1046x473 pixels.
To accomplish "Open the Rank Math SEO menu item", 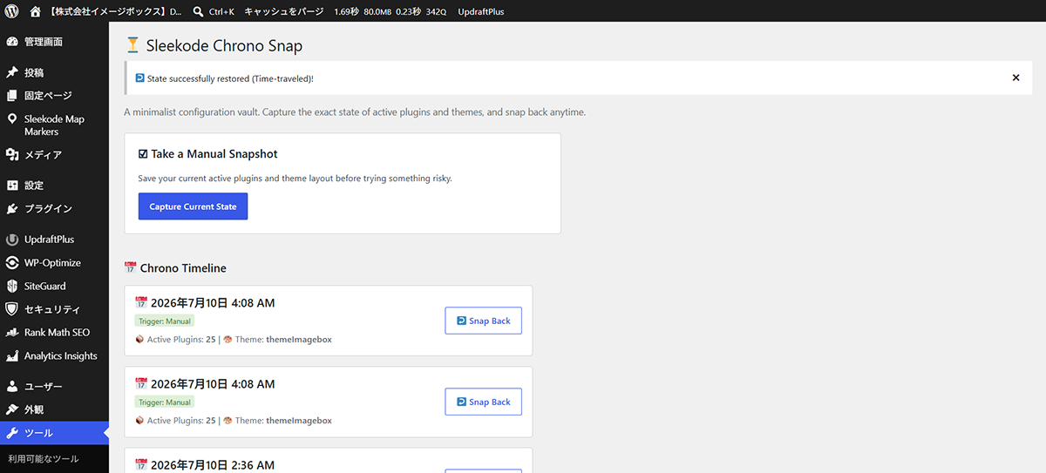I will 54,333.
